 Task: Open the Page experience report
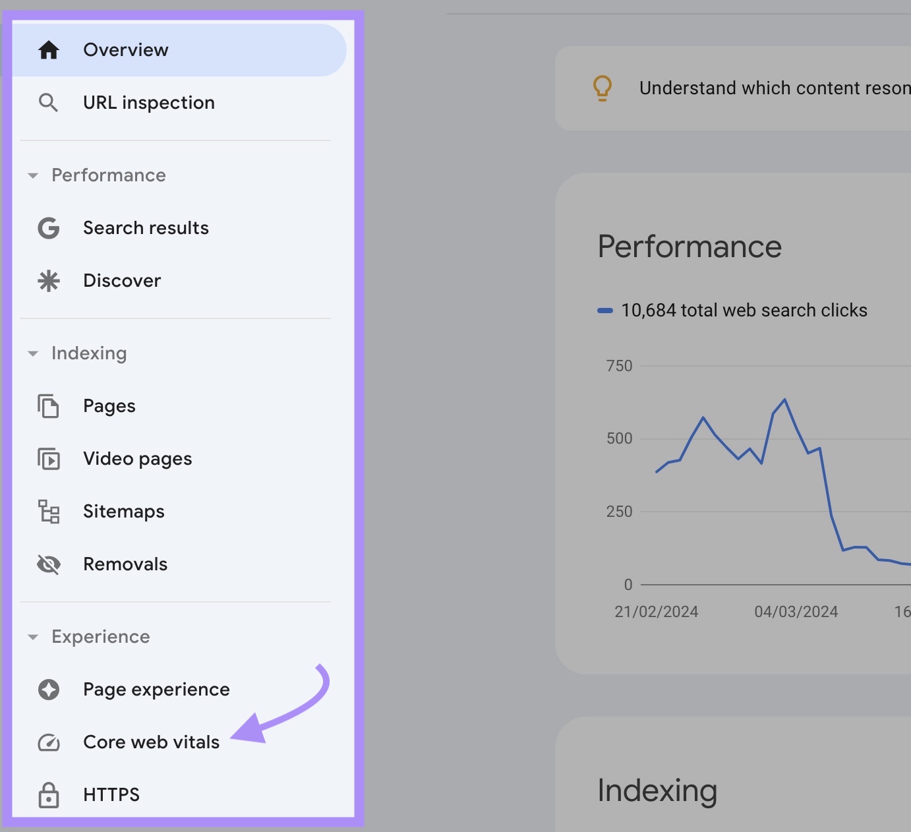pyautogui.click(x=156, y=689)
